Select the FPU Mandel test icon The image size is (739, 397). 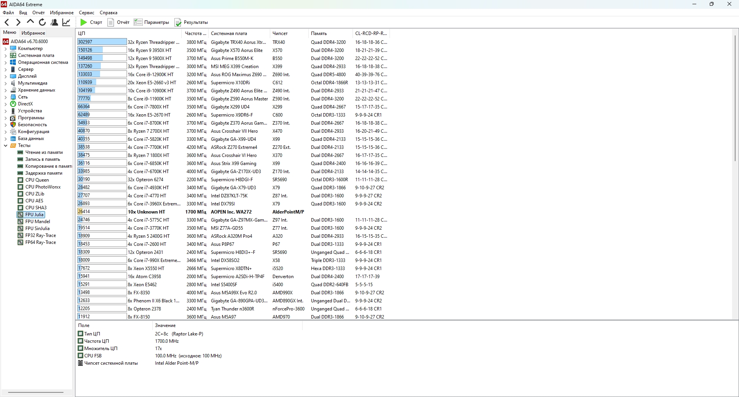(20, 222)
